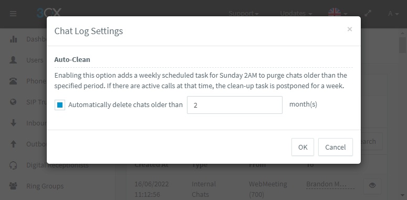
Task: Expand the Support dropdown
Action: click(x=244, y=14)
